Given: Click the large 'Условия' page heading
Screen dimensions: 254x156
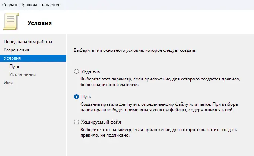Looking at the screenshot, I should [39, 23].
